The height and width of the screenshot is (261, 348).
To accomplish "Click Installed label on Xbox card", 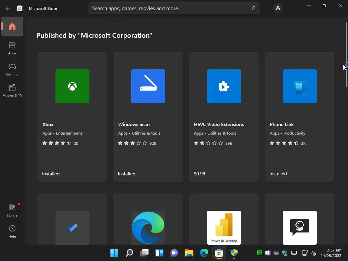I will (51, 174).
